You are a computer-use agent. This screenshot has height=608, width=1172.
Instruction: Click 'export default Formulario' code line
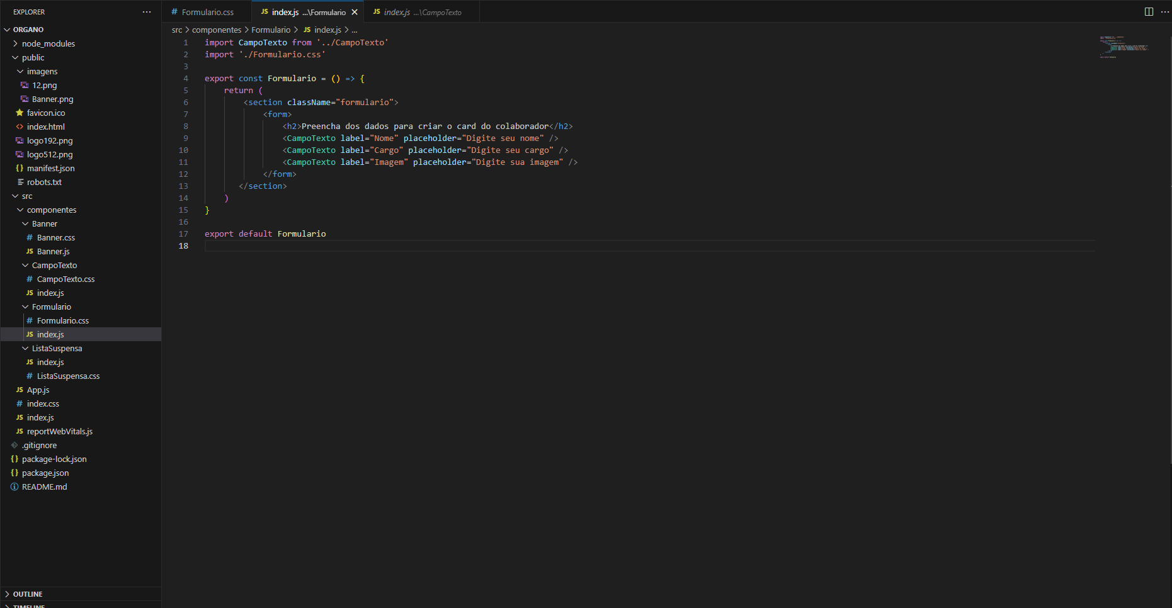(x=265, y=234)
